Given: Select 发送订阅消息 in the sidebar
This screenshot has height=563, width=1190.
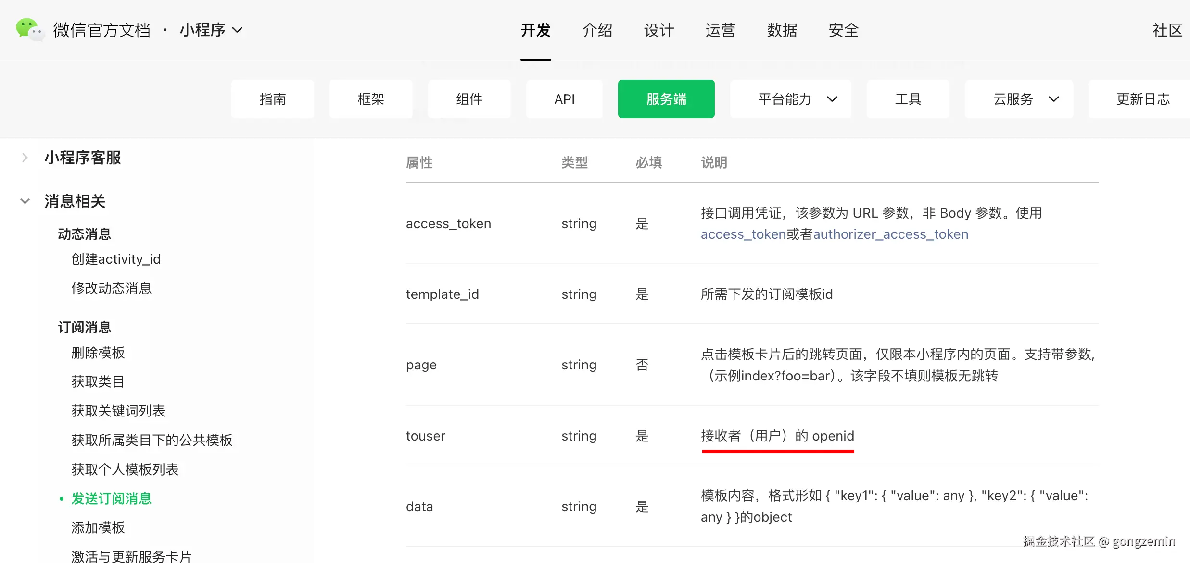Looking at the screenshot, I should (112, 499).
